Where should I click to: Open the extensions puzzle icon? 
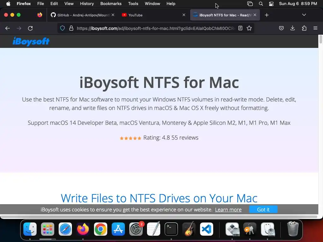[304, 28]
